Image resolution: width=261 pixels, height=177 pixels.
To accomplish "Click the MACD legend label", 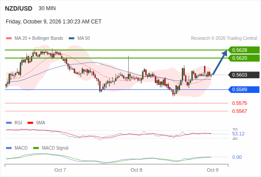I will (21, 148).
